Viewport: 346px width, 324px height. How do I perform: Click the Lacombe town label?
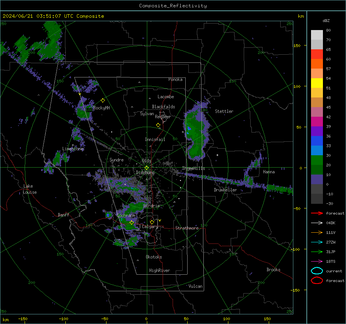click(166, 97)
